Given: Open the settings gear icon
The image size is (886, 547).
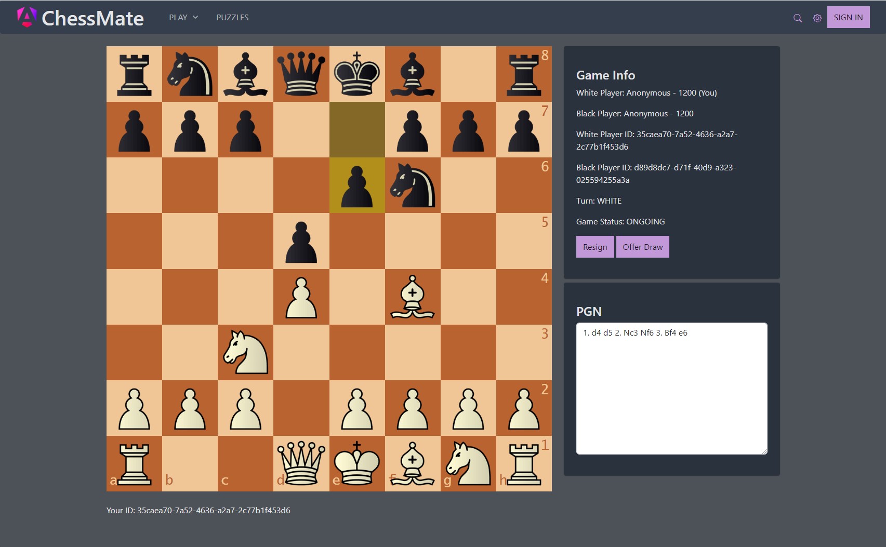Looking at the screenshot, I should (x=817, y=17).
